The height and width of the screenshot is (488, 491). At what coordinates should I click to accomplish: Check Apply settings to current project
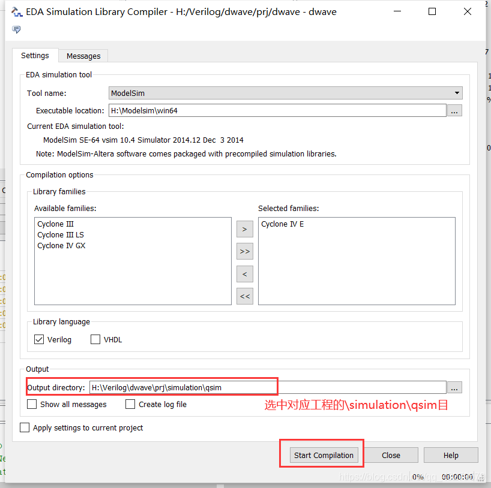pyautogui.click(x=25, y=427)
